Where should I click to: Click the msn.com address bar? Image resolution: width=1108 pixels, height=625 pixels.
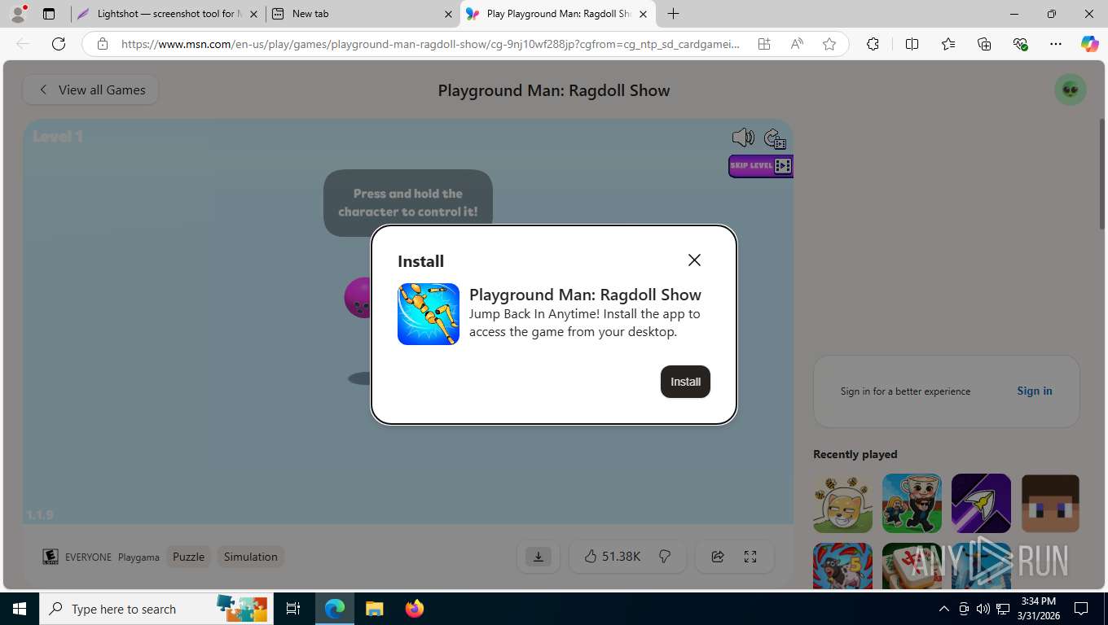point(430,44)
